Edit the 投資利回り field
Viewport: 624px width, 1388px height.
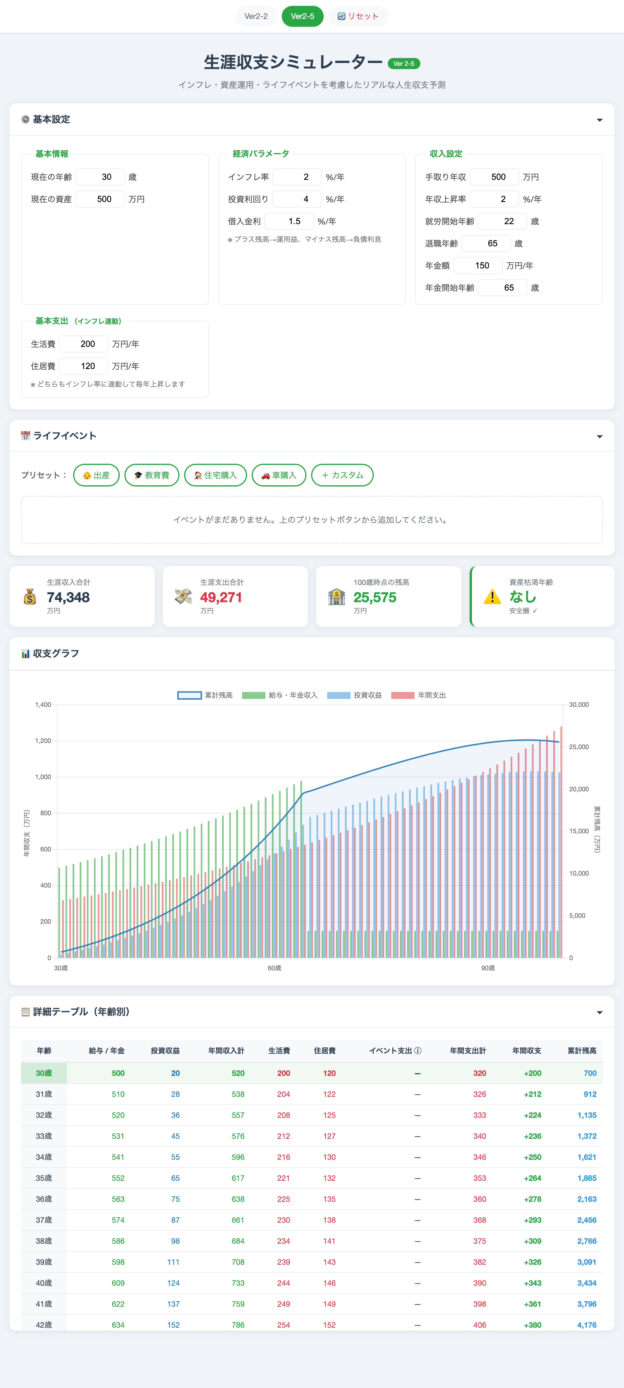297,199
